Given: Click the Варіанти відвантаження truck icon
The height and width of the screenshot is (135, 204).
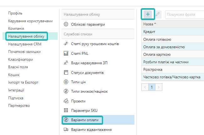Looking at the screenshot, I should coord(66,129).
